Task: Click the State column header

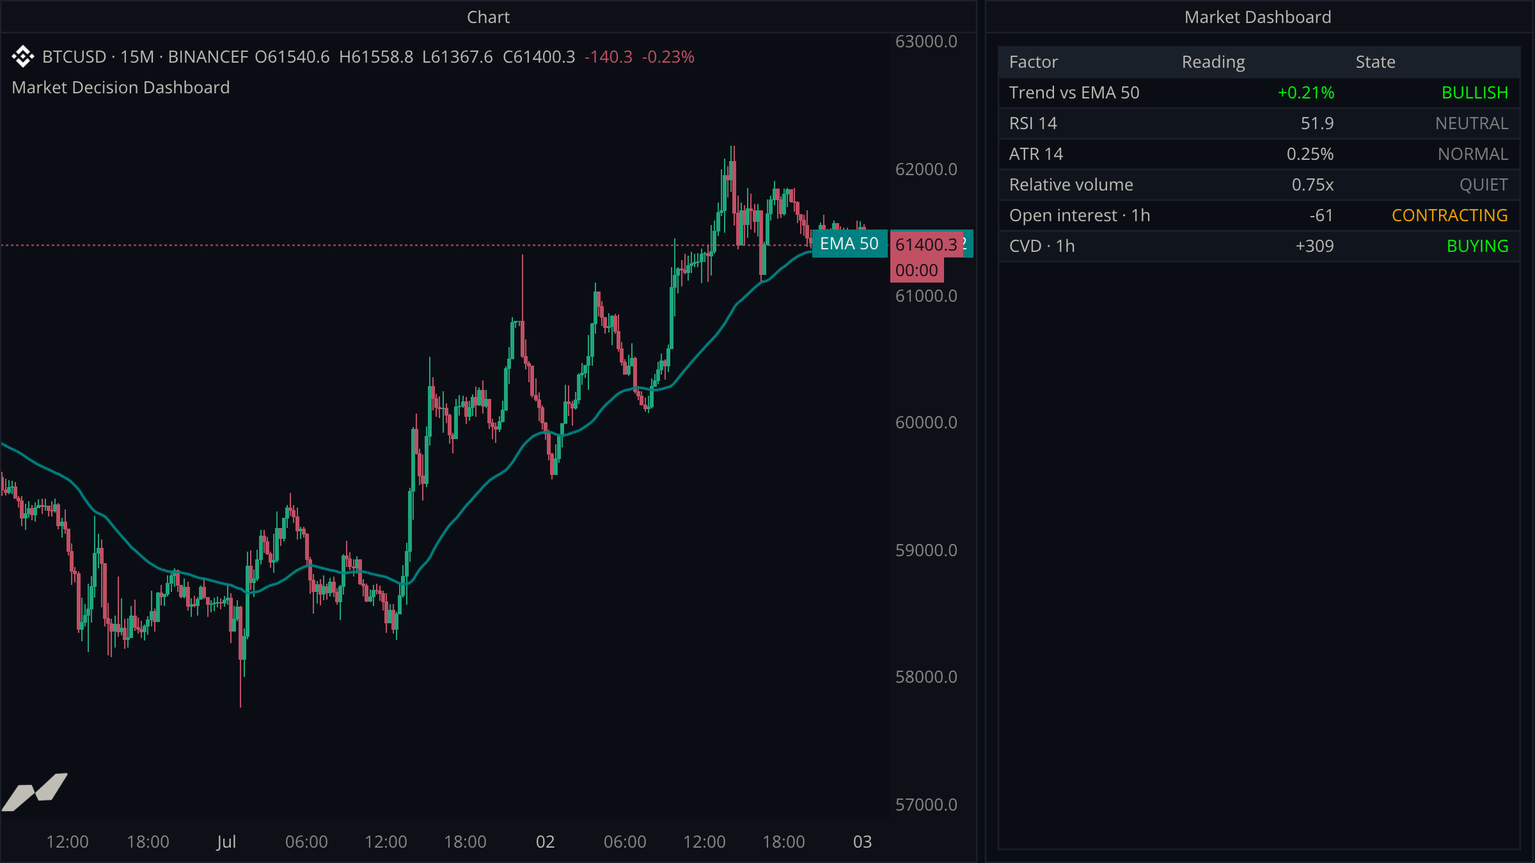Action: [1375, 62]
